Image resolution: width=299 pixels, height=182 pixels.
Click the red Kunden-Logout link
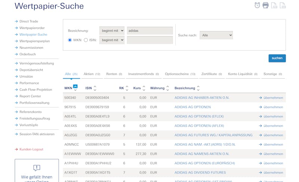(x=31, y=149)
